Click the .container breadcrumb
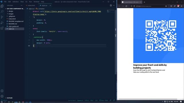The width and height of the screenshot is (184, 103). [41, 9]
